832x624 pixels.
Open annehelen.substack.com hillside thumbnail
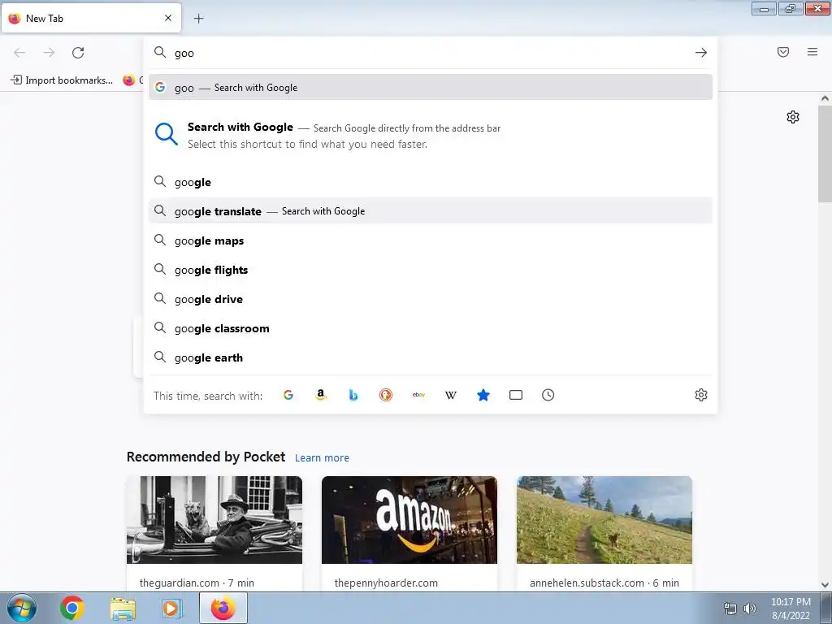pos(604,520)
